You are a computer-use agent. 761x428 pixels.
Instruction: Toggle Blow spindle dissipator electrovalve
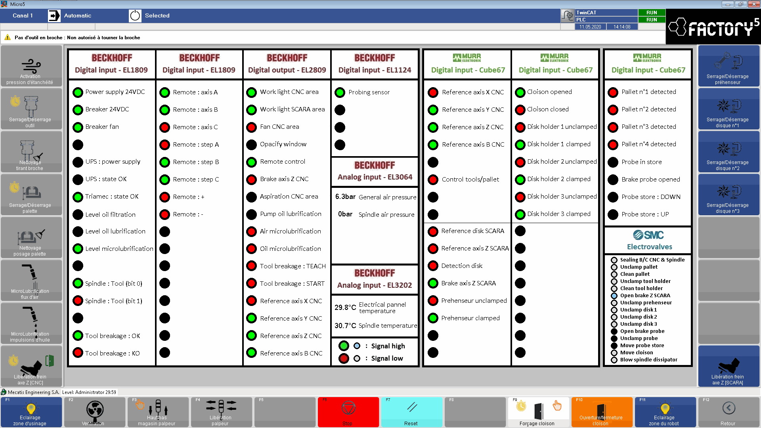(x=614, y=360)
